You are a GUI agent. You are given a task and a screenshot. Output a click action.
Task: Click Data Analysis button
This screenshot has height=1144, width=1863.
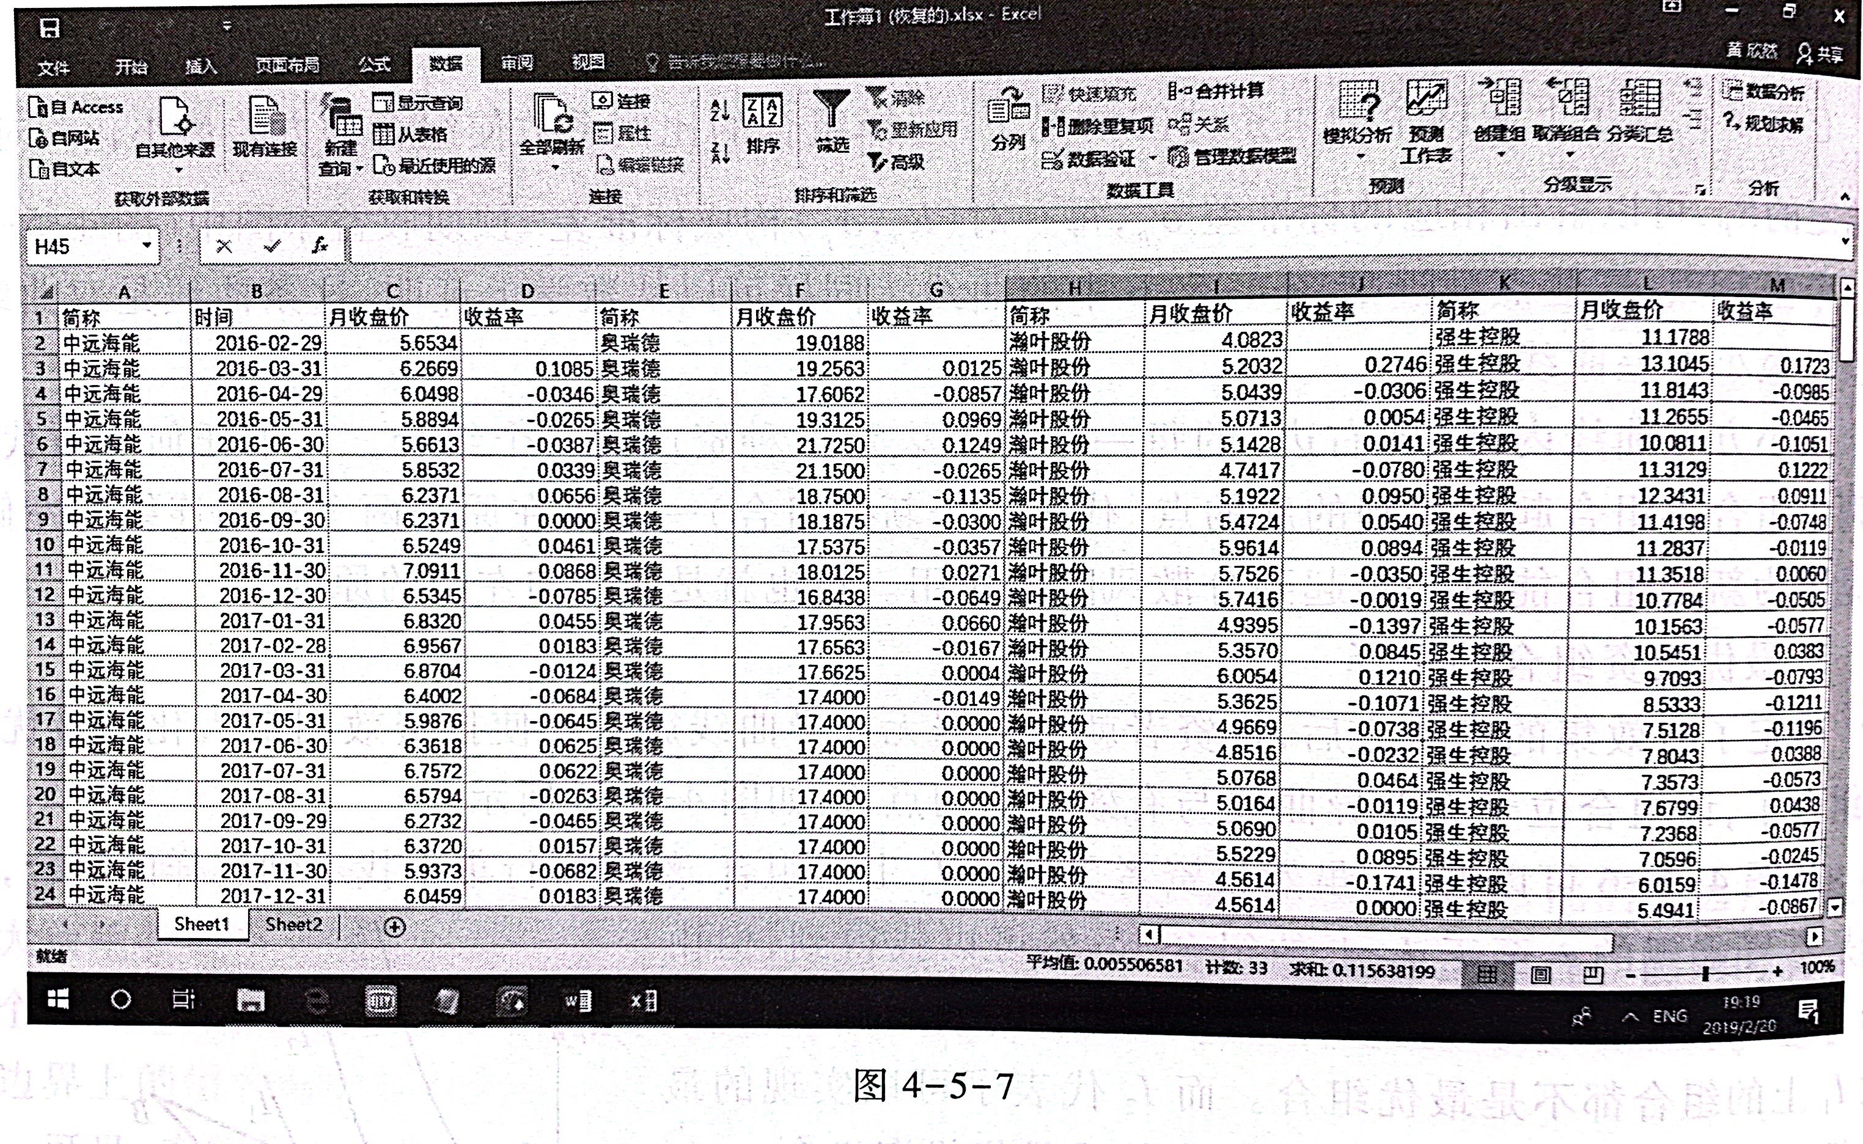pyautogui.click(x=1764, y=93)
